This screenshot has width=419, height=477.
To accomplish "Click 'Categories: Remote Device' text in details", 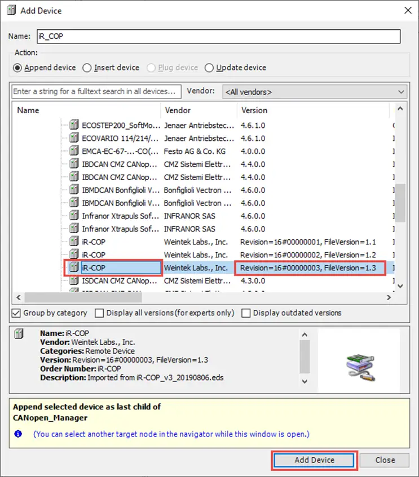I will tap(87, 351).
